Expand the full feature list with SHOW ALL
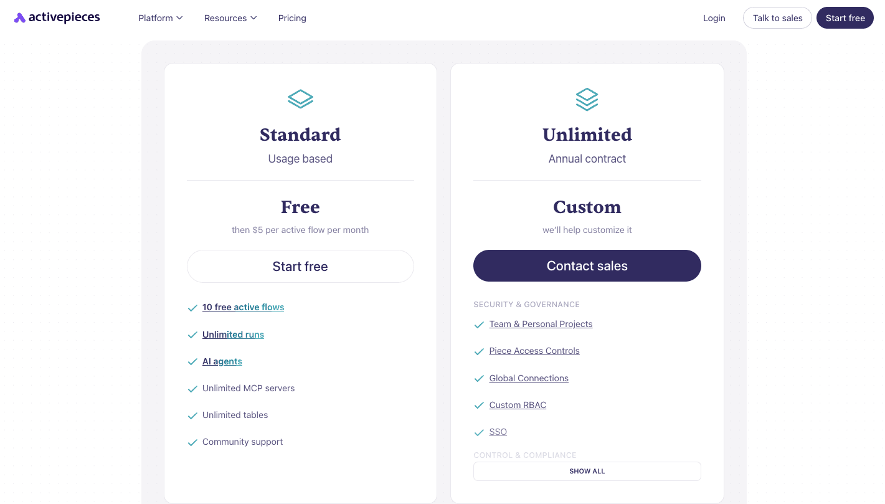 tap(587, 471)
